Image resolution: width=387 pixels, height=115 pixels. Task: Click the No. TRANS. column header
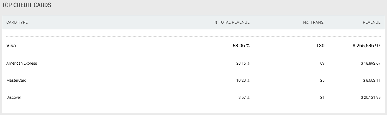tap(314, 22)
